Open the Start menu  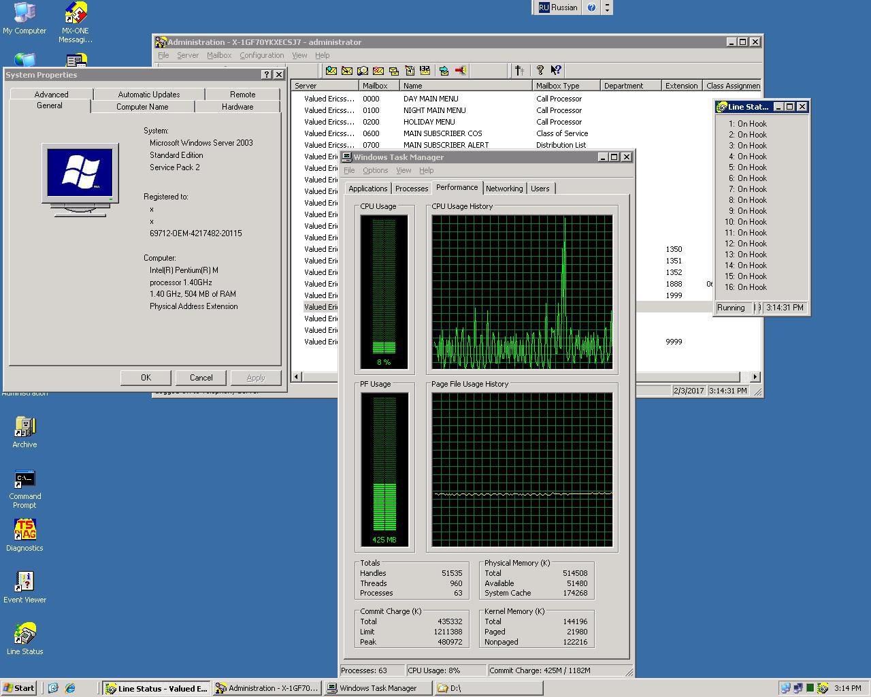point(19,688)
